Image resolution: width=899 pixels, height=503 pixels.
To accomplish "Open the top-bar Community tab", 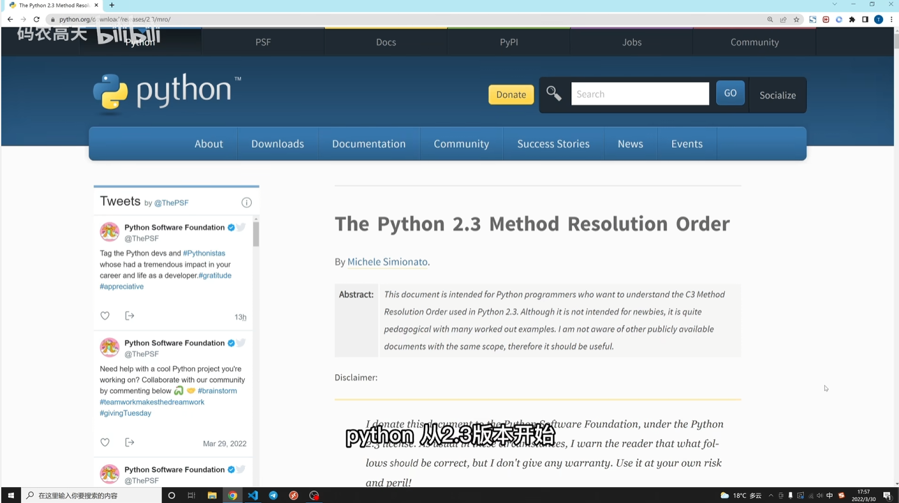I will [754, 42].
